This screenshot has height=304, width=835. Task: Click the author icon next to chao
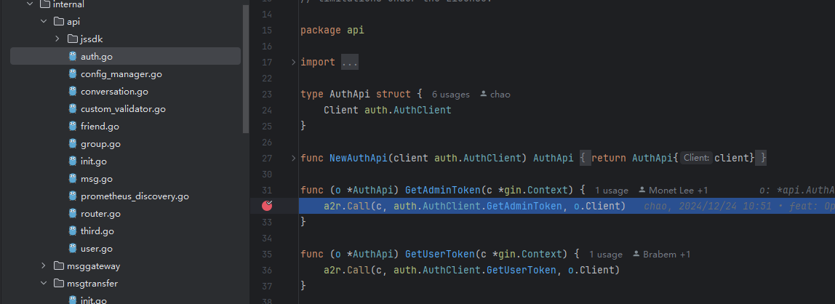pos(484,95)
